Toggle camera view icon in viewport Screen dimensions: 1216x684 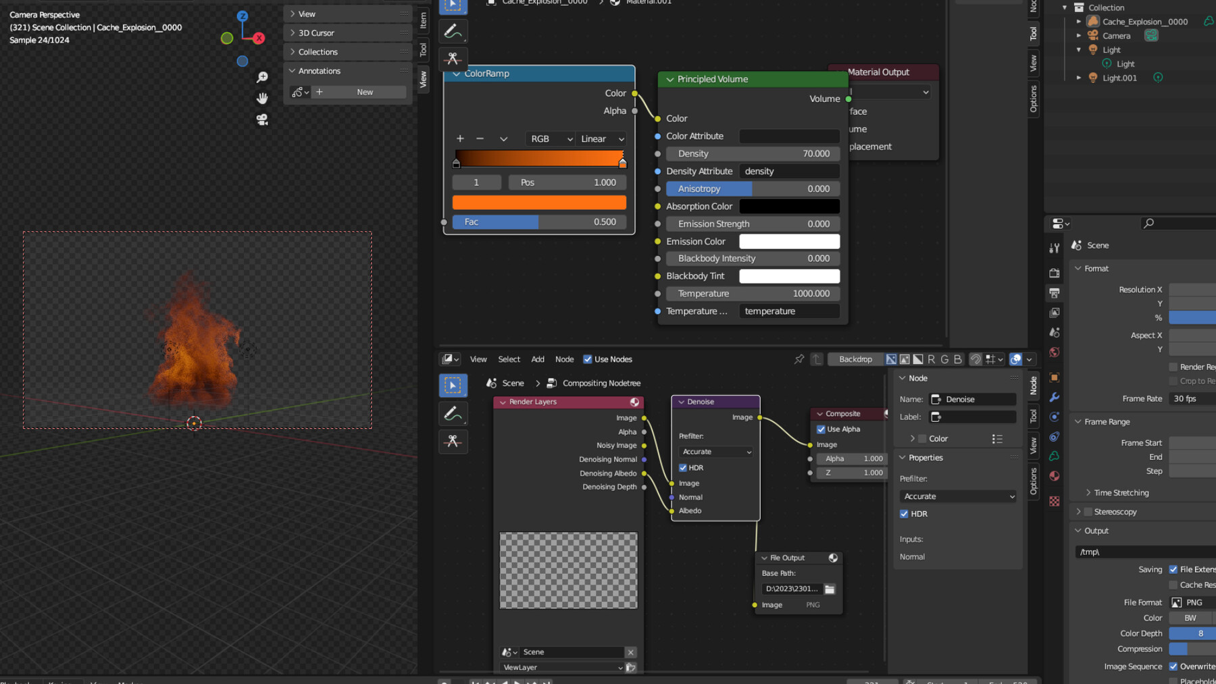tap(262, 120)
